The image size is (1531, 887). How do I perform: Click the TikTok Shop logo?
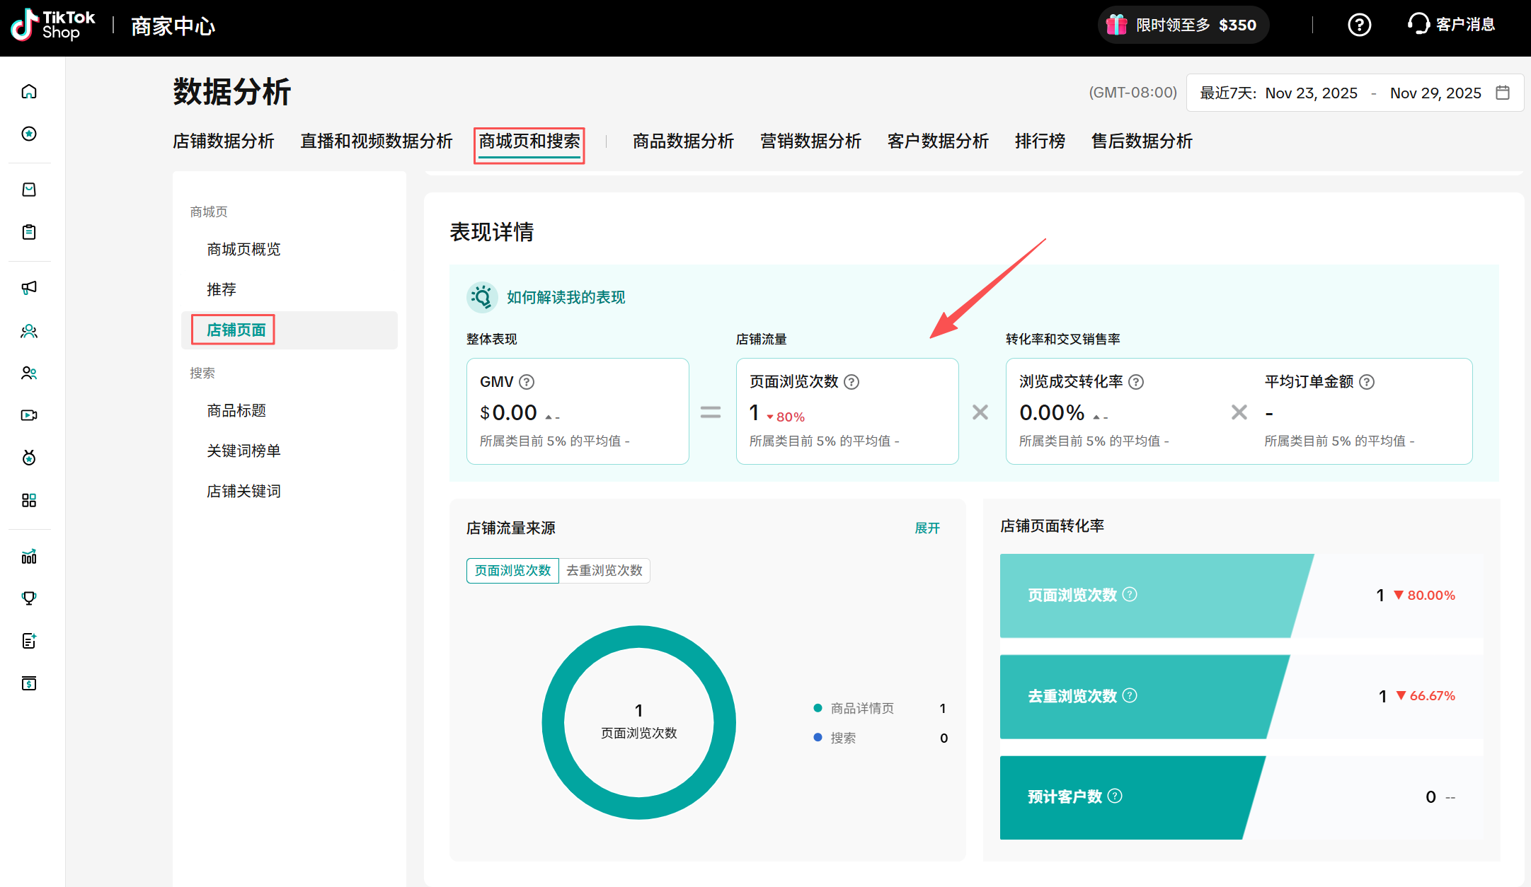53,25
